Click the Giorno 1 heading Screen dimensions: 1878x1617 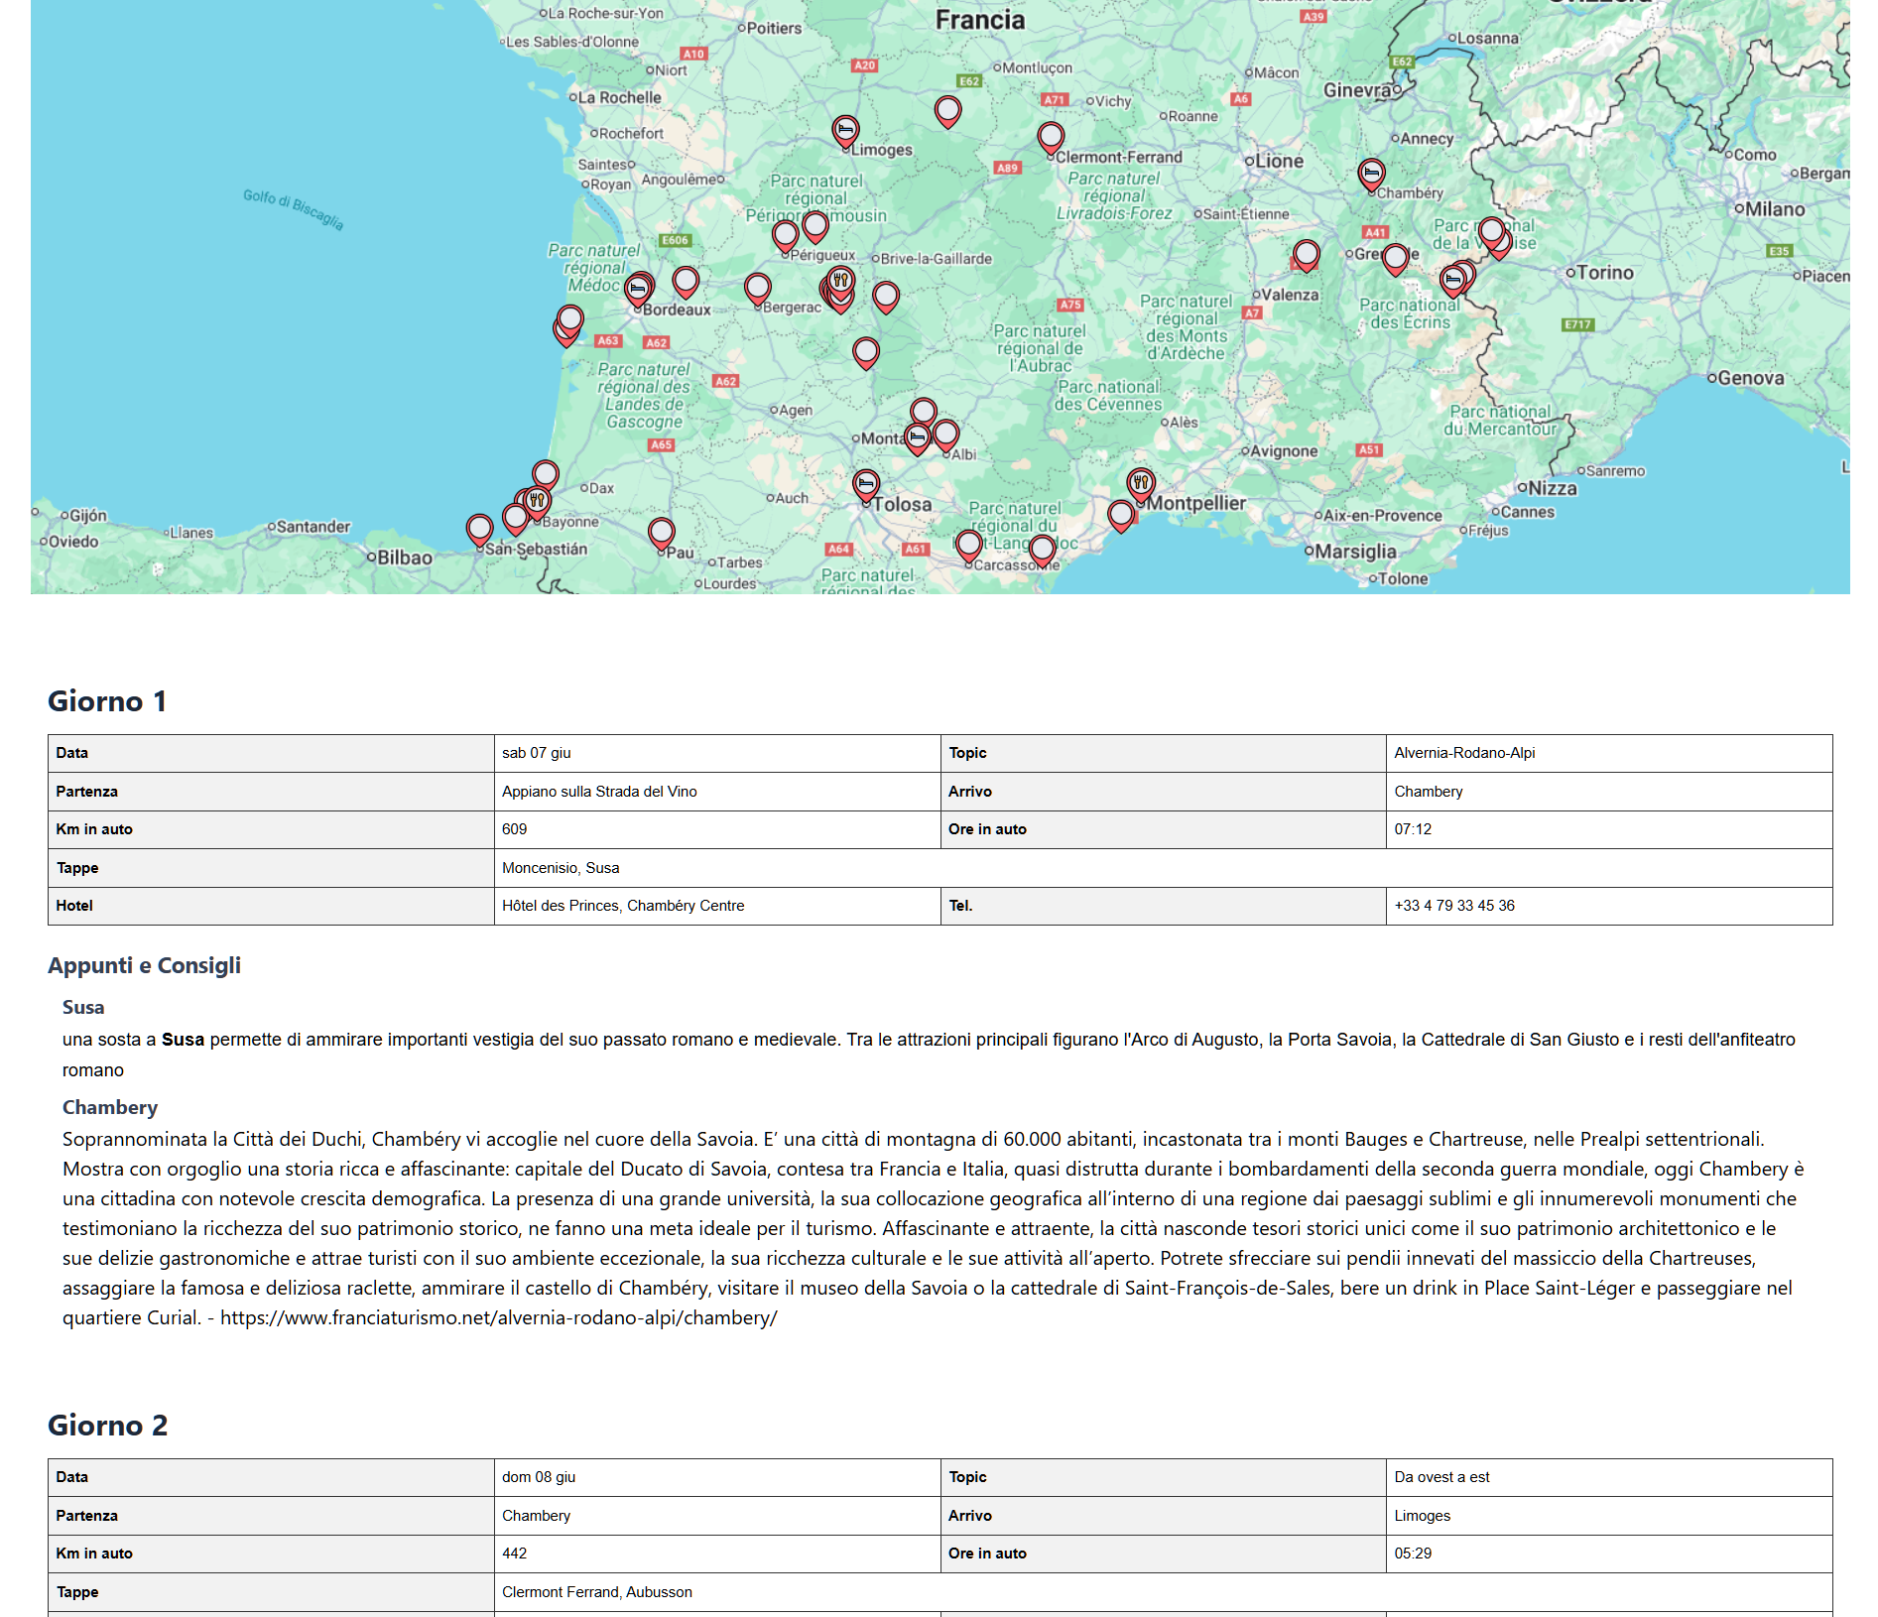(107, 701)
